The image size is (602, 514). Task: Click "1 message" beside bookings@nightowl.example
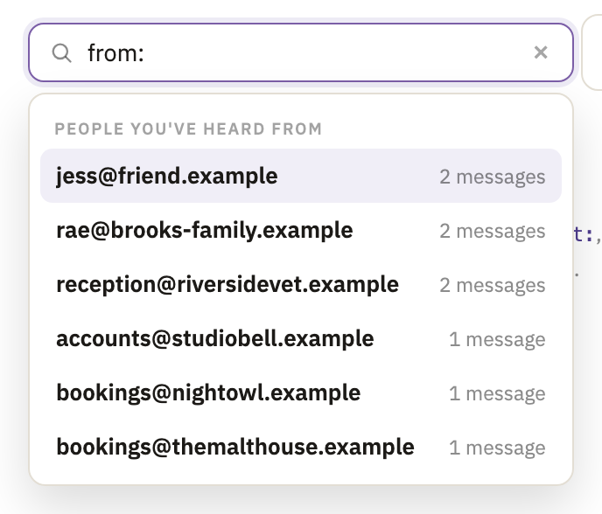tap(497, 393)
